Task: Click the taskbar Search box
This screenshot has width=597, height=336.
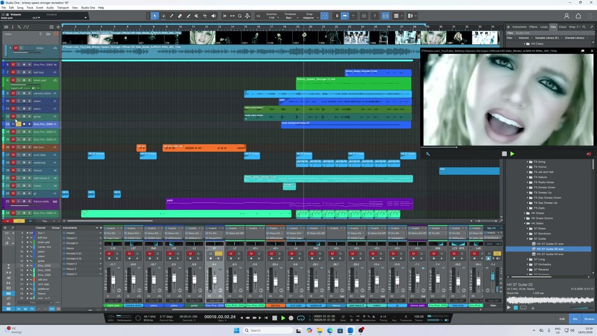Action: pos(267,330)
